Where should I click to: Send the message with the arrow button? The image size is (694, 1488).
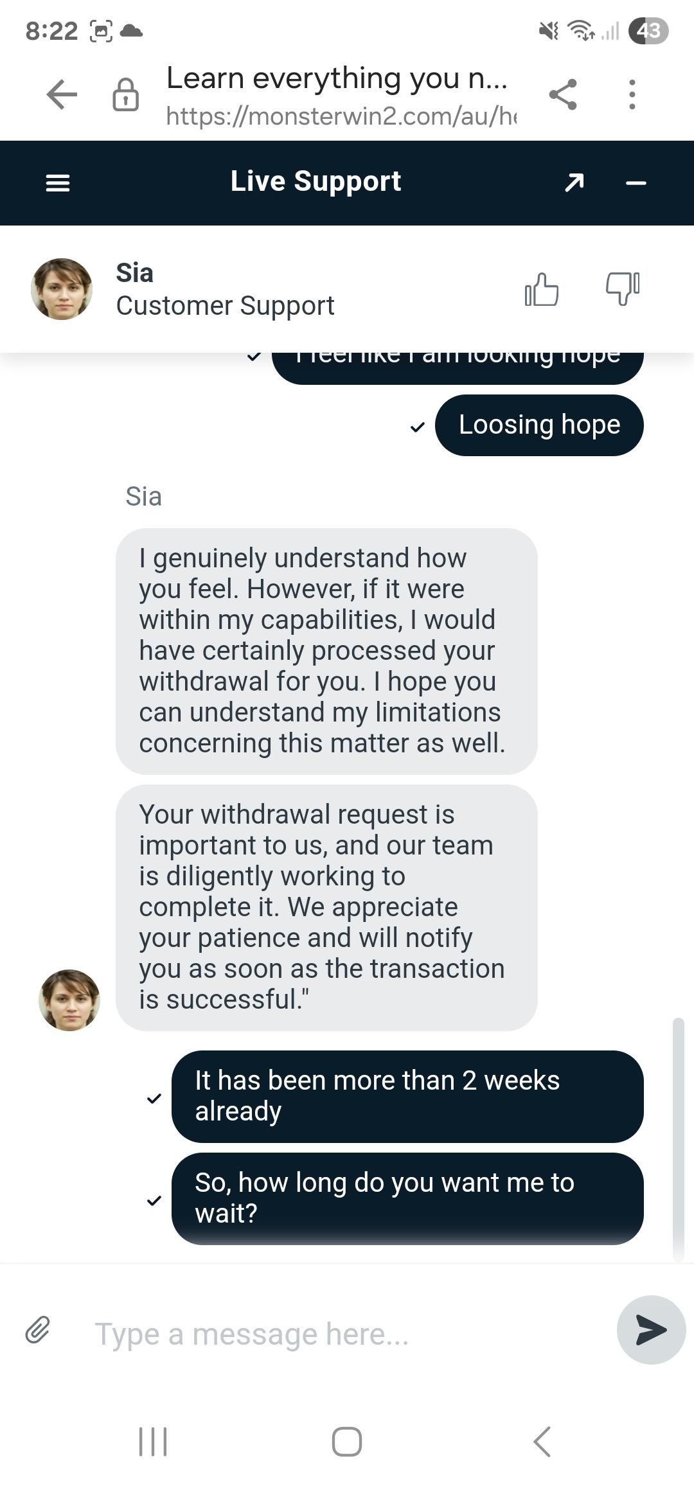tap(650, 1329)
